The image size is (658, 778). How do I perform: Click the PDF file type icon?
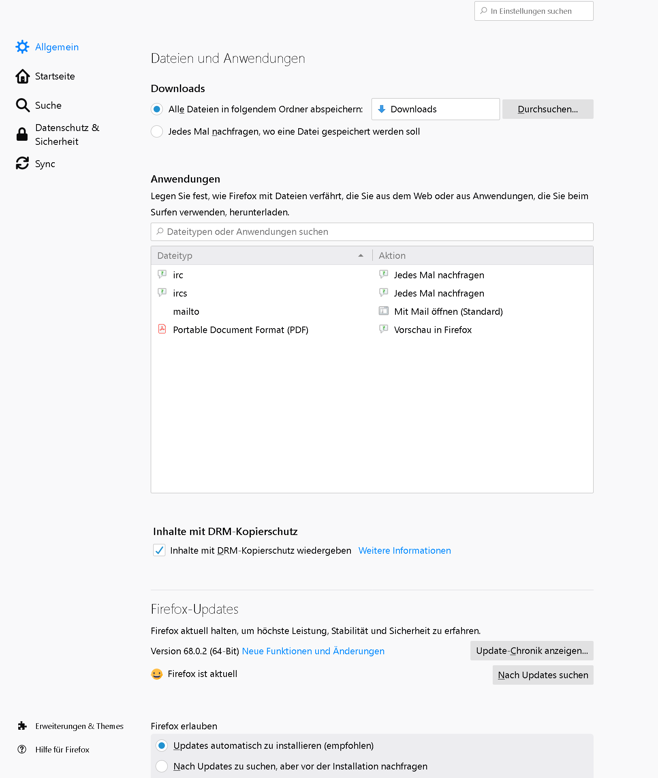click(x=162, y=329)
